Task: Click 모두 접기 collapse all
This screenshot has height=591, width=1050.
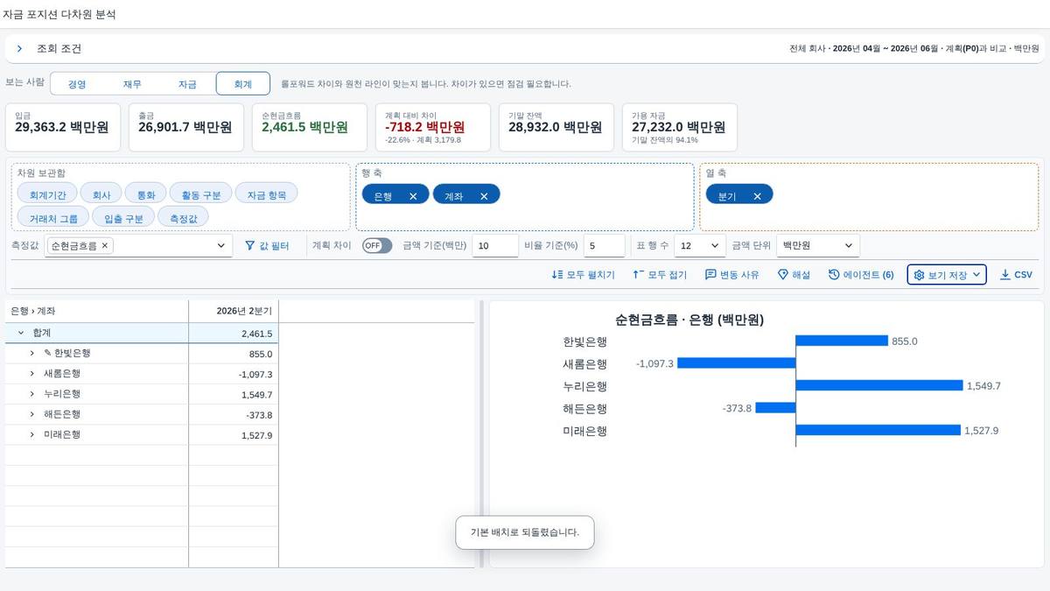Action: click(x=659, y=275)
